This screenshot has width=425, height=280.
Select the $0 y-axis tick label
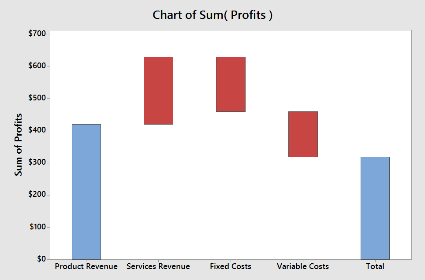coord(41,259)
